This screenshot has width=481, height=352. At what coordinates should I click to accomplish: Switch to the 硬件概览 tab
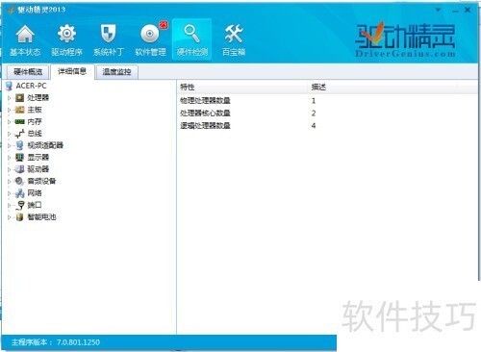(28, 72)
